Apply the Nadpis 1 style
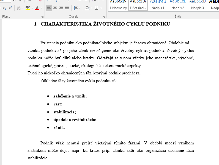 pyautogui.click(x=158, y=5)
